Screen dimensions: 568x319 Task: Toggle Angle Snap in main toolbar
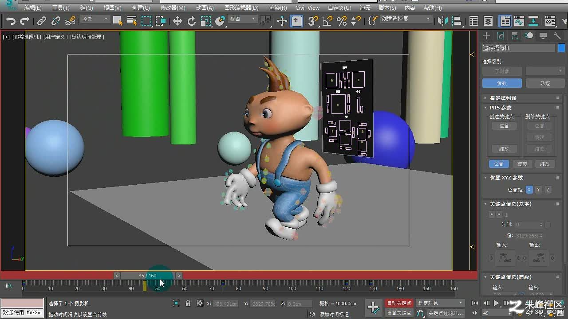pyautogui.click(x=327, y=21)
